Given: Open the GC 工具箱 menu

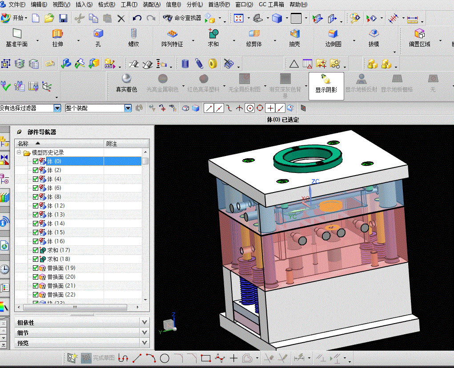Looking at the screenshot, I should point(271,4).
